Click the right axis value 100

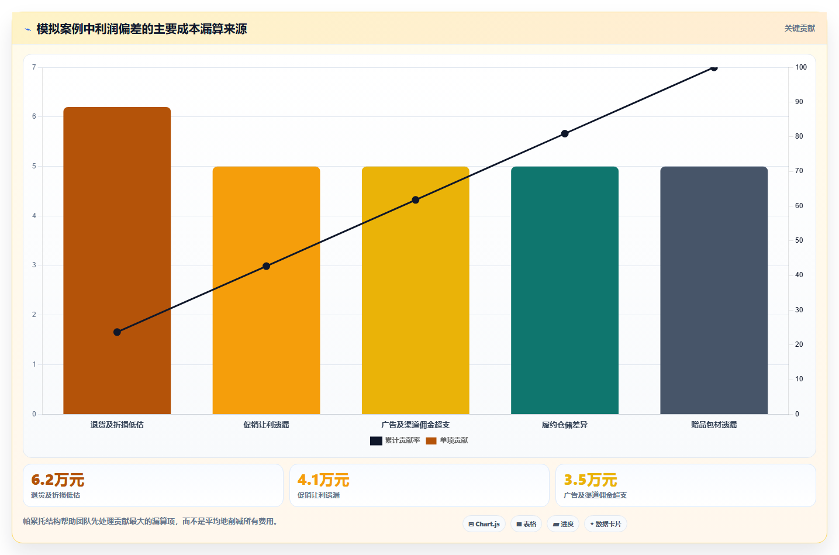click(800, 67)
